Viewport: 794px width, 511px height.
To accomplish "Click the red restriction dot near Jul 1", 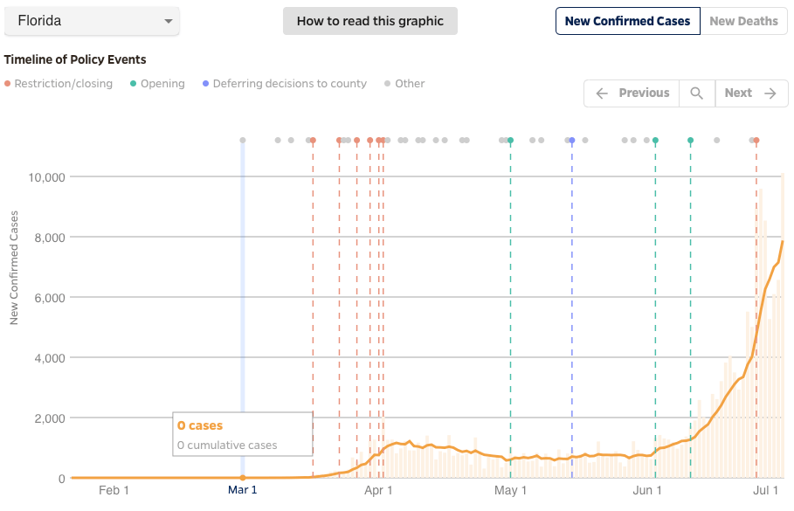I will [756, 140].
